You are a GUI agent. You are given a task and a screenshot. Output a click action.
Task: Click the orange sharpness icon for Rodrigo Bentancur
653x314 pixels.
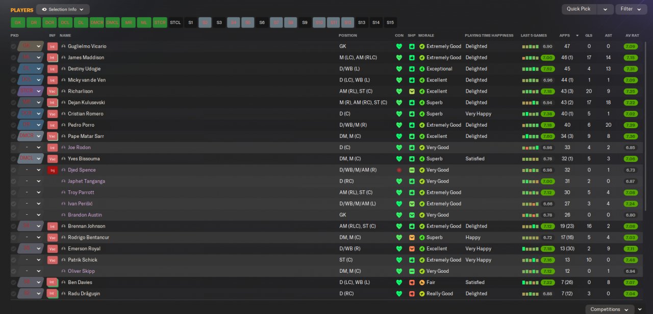412,238
